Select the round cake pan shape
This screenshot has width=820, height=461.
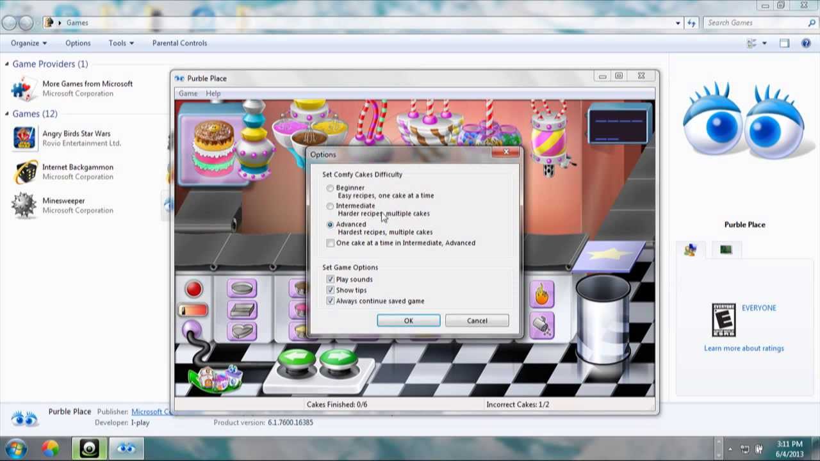pyautogui.click(x=242, y=289)
